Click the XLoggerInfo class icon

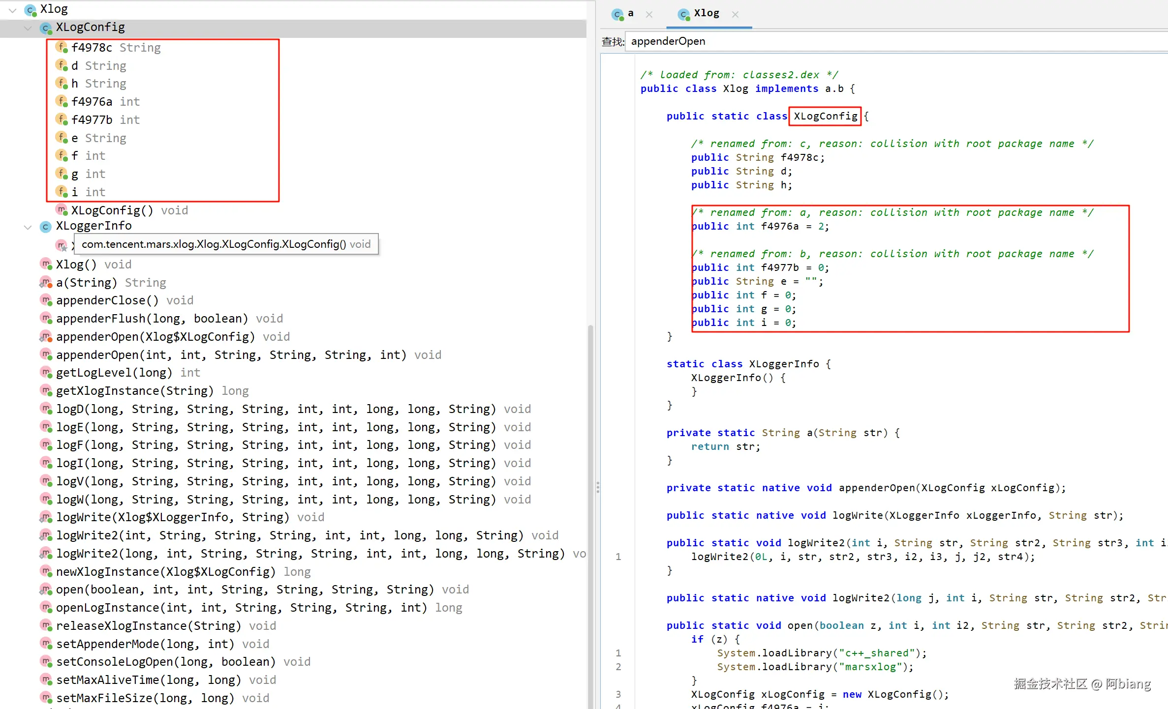[x=45, y=227]
